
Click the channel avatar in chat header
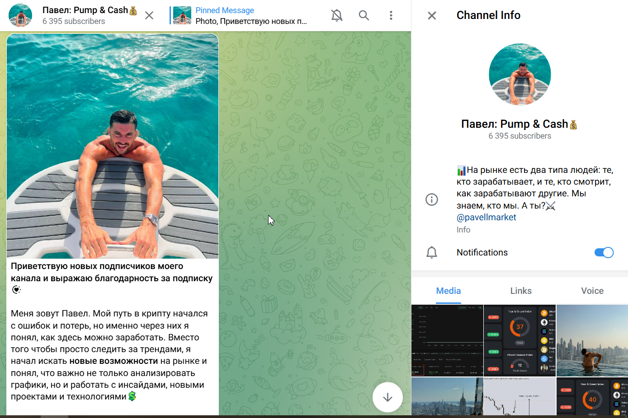click(20, 15)
